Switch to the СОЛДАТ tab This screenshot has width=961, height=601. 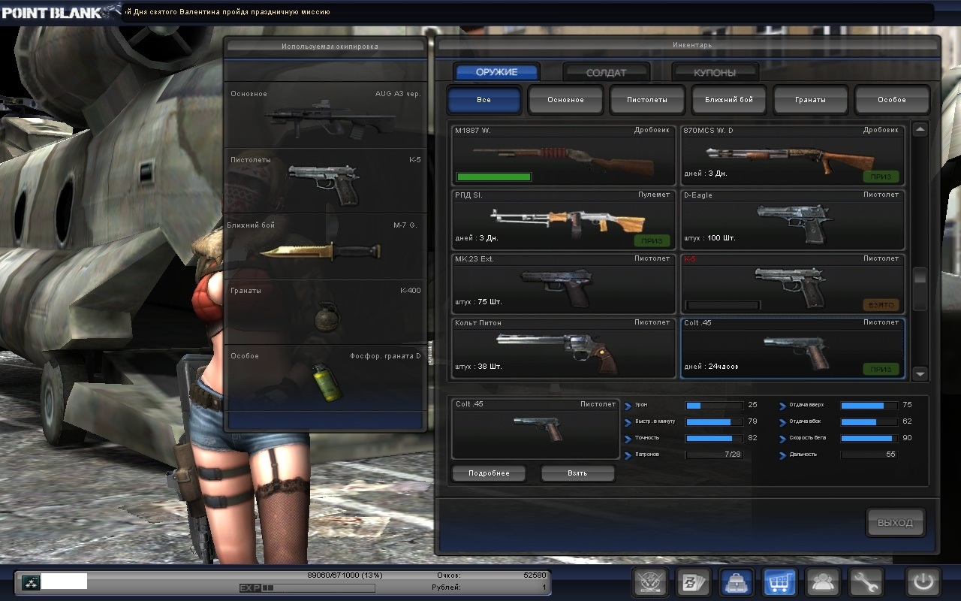[605, 72]
